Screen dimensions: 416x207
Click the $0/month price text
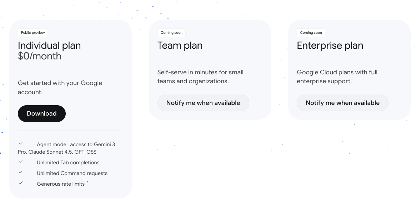[x=40, y=56]
